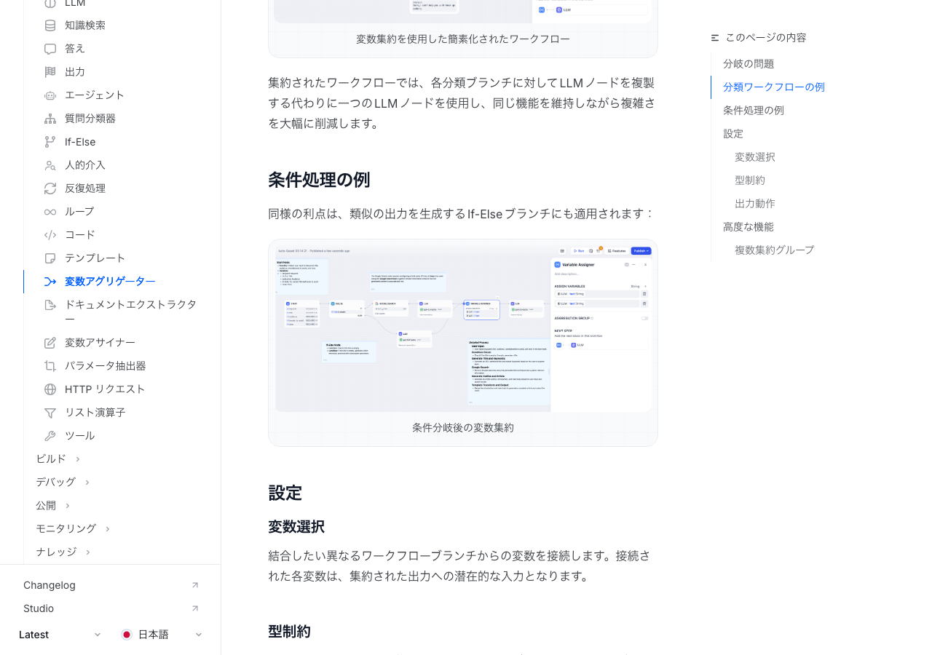Click the コード brackets icon

pos(50,235)
